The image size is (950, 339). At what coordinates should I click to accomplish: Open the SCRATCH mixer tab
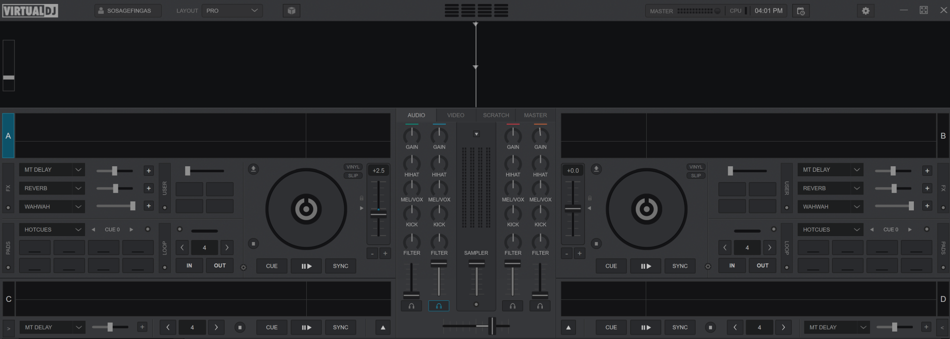[x=496, y=115]
